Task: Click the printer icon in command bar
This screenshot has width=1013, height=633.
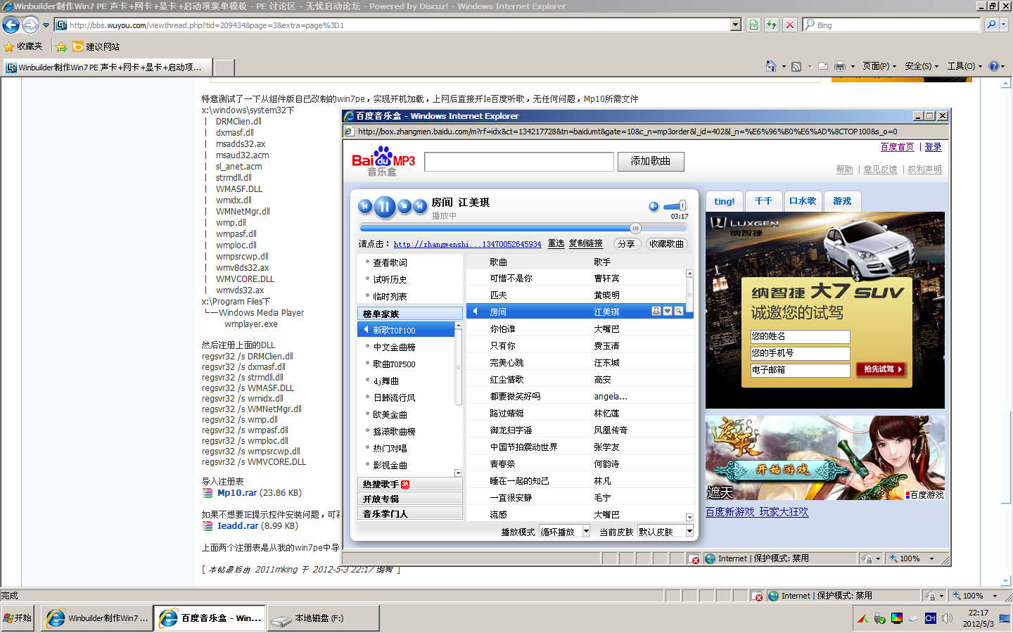Action: tap(839, 66)
